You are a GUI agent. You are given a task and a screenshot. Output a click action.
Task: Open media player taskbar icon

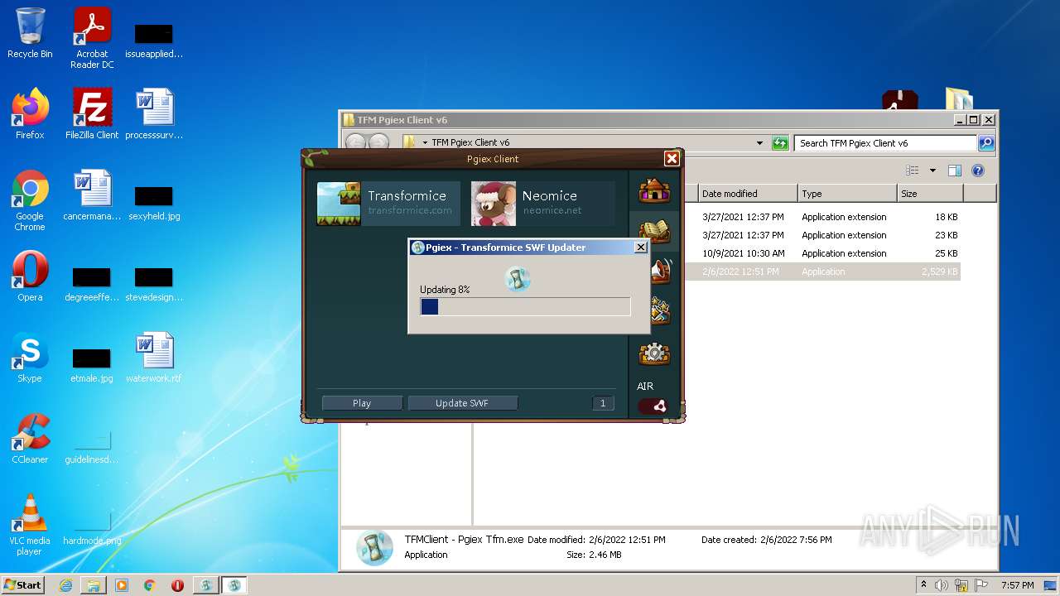pos(122,585)
